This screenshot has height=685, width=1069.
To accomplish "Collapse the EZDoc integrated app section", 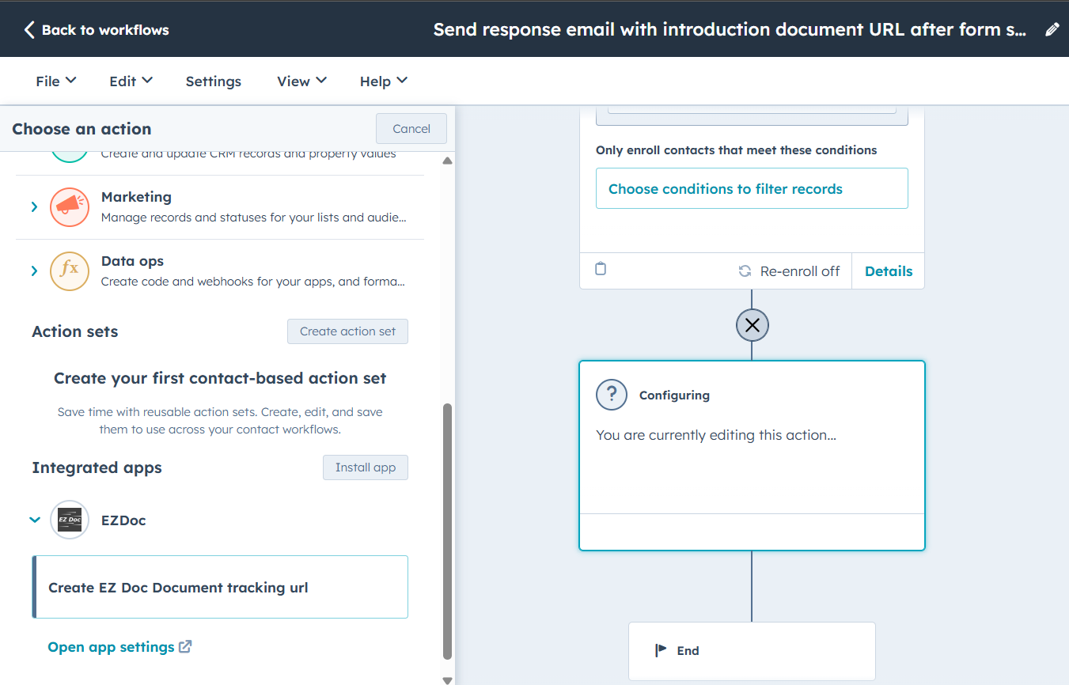I will (35, 520).
